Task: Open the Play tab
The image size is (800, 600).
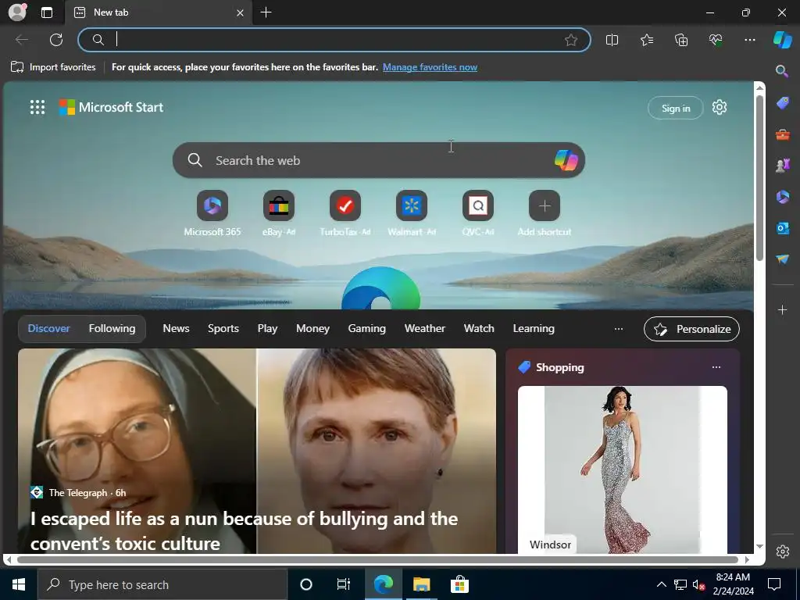Action: [267, 329]
